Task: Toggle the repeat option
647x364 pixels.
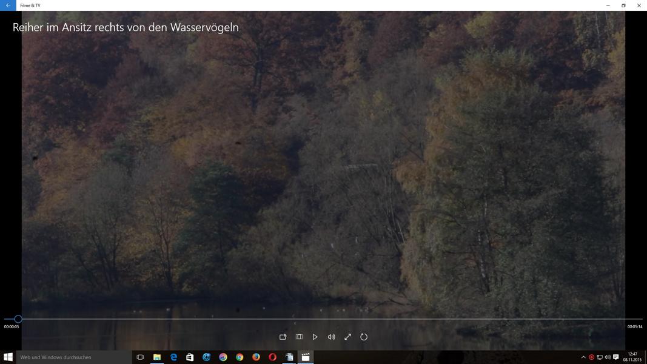Action: coord(364,337)
